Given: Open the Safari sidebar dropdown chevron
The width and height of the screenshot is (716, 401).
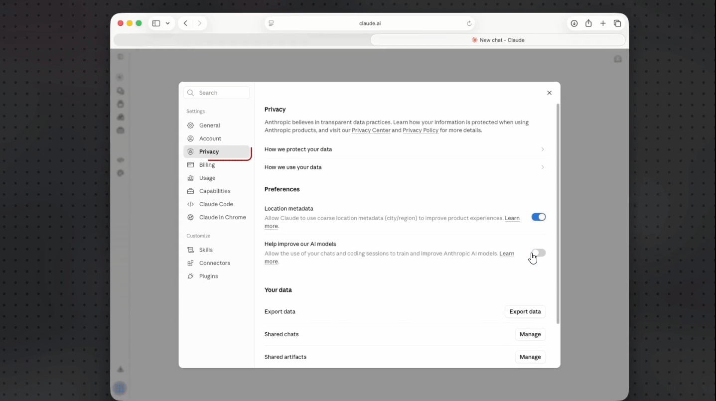Looking at the screenshot, I should pos(168,23).
